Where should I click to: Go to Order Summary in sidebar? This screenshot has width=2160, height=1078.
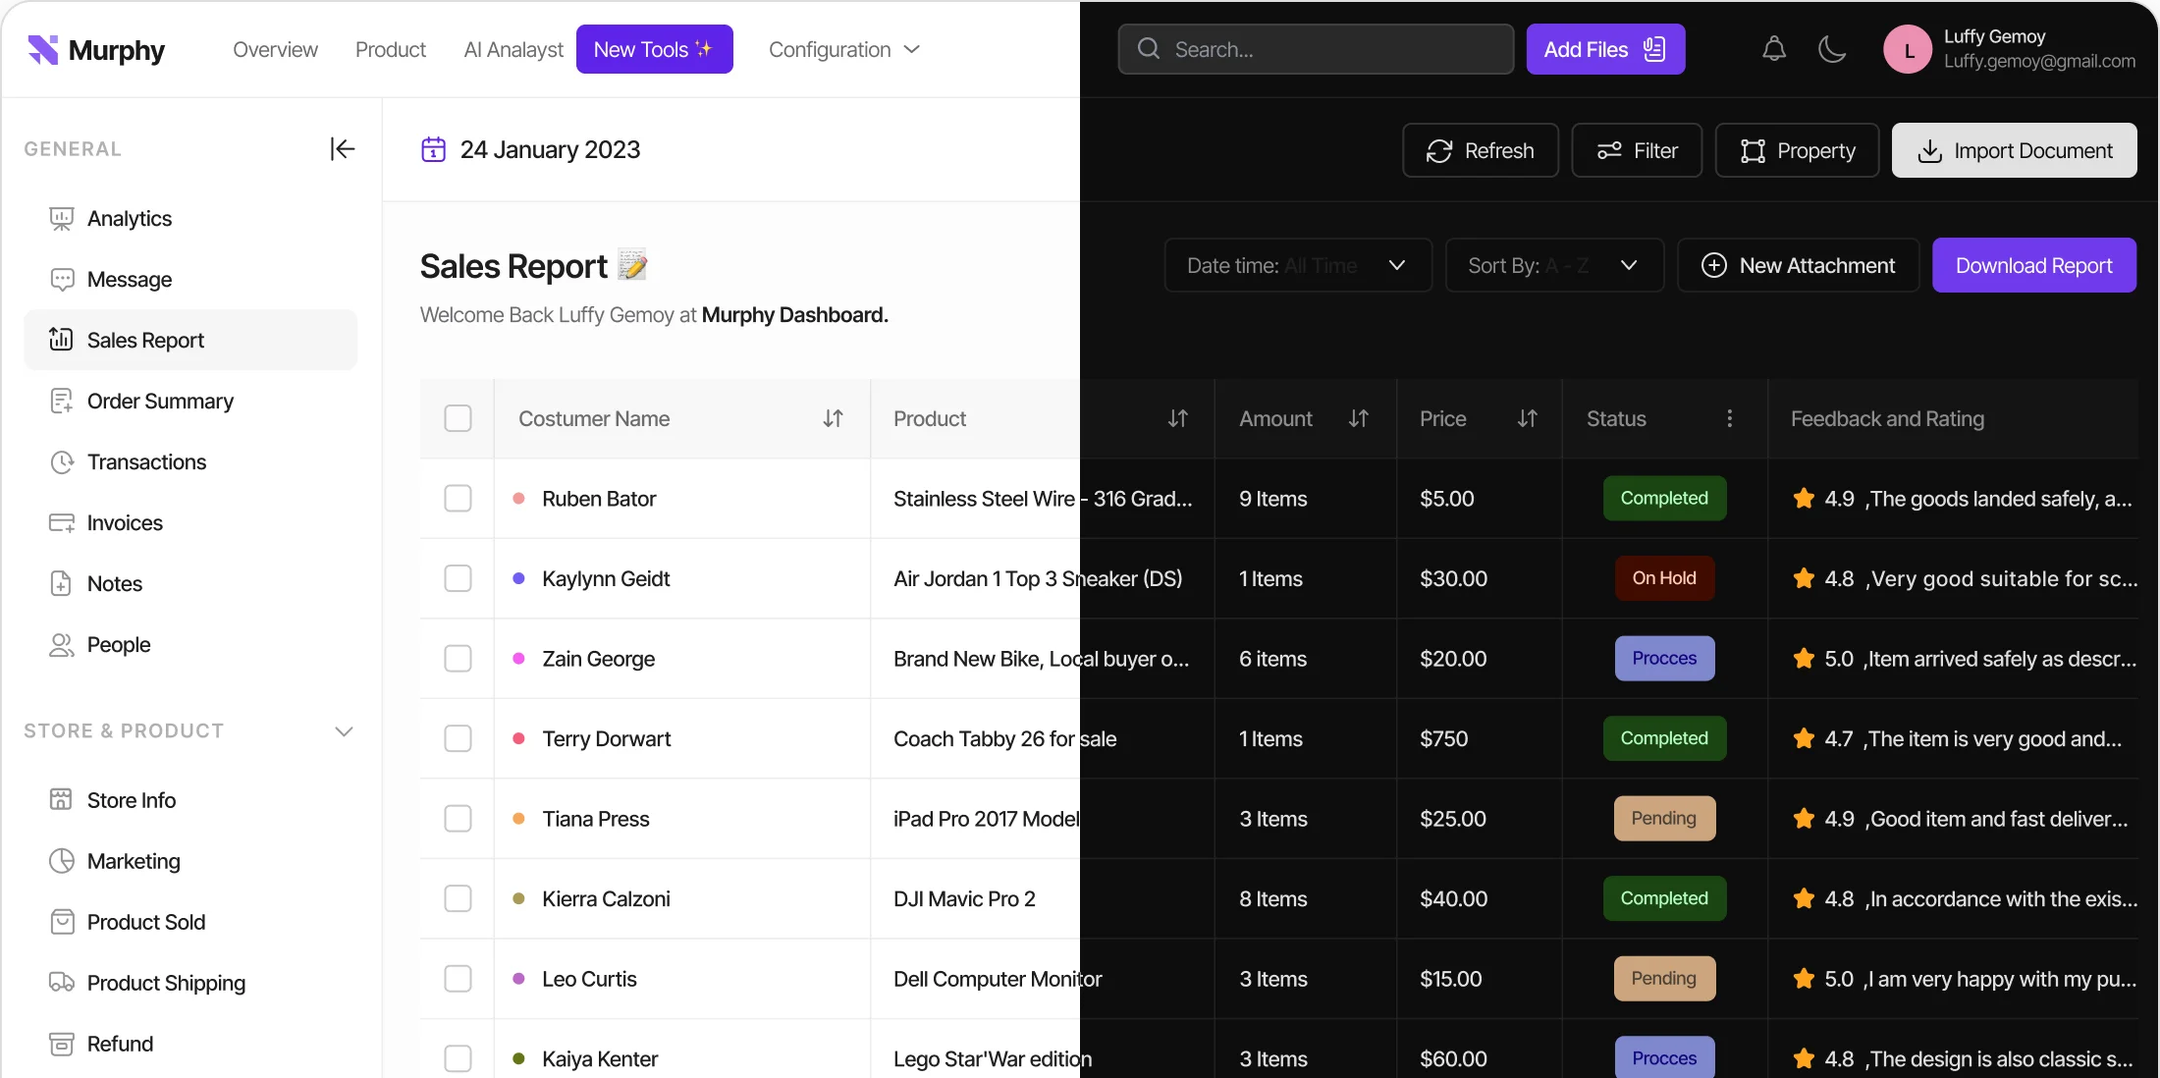[160, 402]
